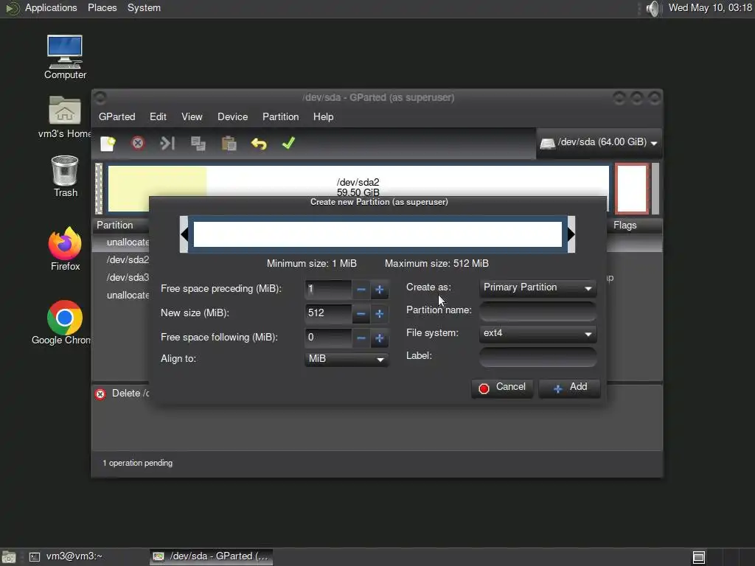Click the red-bordered partition block in disk graphic
The height and width of the screenshot is (566, 755).
click(x=632, y=188)
